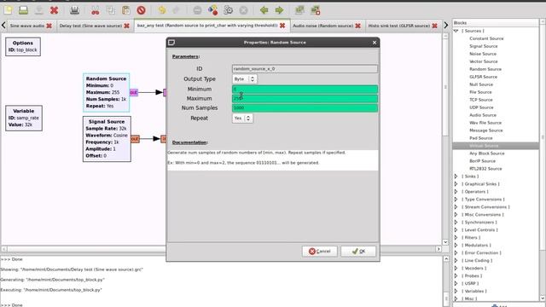Click the screen capture print icon

[74, 10]
